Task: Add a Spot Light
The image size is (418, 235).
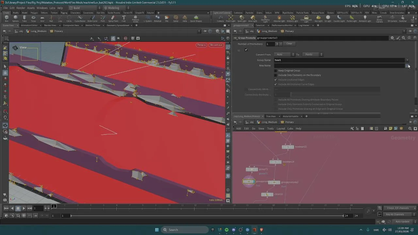Action: (x=242, y=19)
